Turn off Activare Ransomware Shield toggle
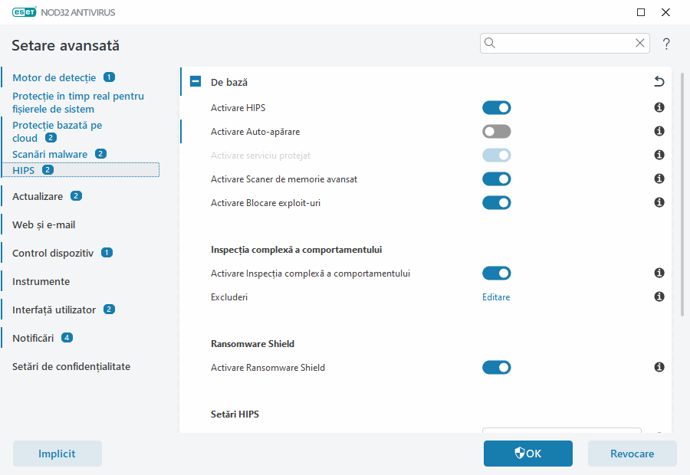The height and width of the screenshot is (475, 690). pos(496,368)
